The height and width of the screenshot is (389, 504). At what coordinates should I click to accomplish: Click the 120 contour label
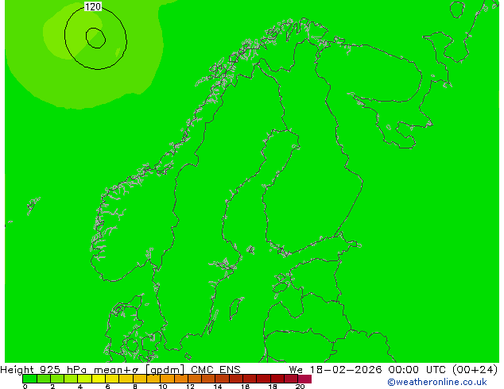(x=93, y=6)
